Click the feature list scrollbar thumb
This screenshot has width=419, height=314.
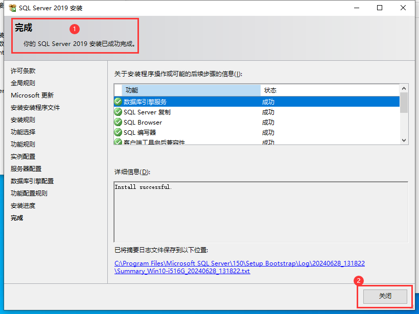coord(404,103)
